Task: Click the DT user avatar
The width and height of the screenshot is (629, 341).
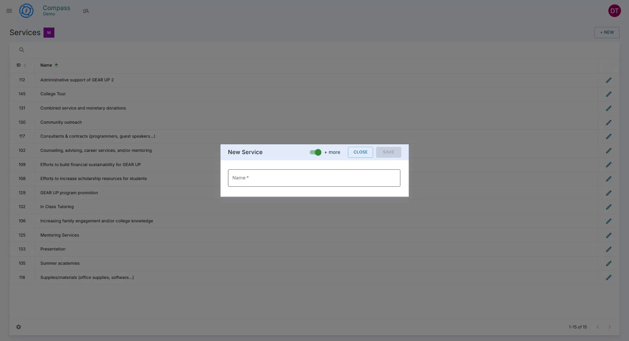Action: click(615, 11)
